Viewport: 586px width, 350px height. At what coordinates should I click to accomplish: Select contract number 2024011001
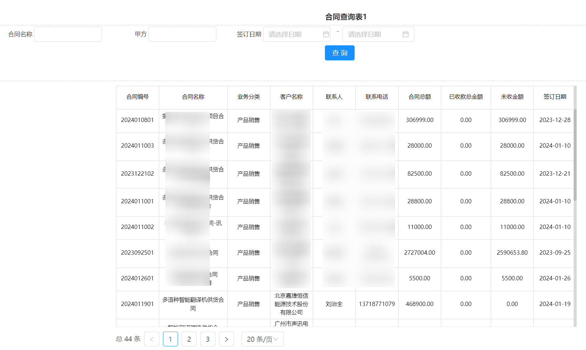tap(138, 201)
